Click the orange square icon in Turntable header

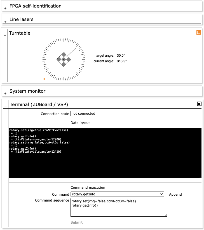pos(199,33)
